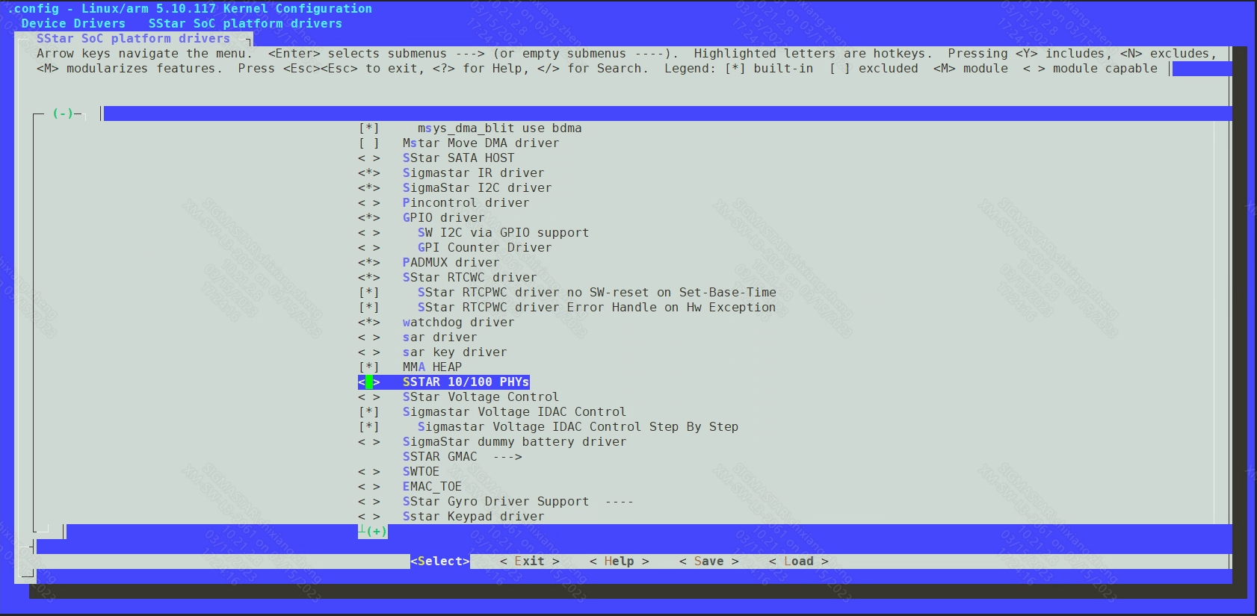Toggle Sstar Keypad driver state brackets
Screen dimensions: 1257x616
pos(369,517)
